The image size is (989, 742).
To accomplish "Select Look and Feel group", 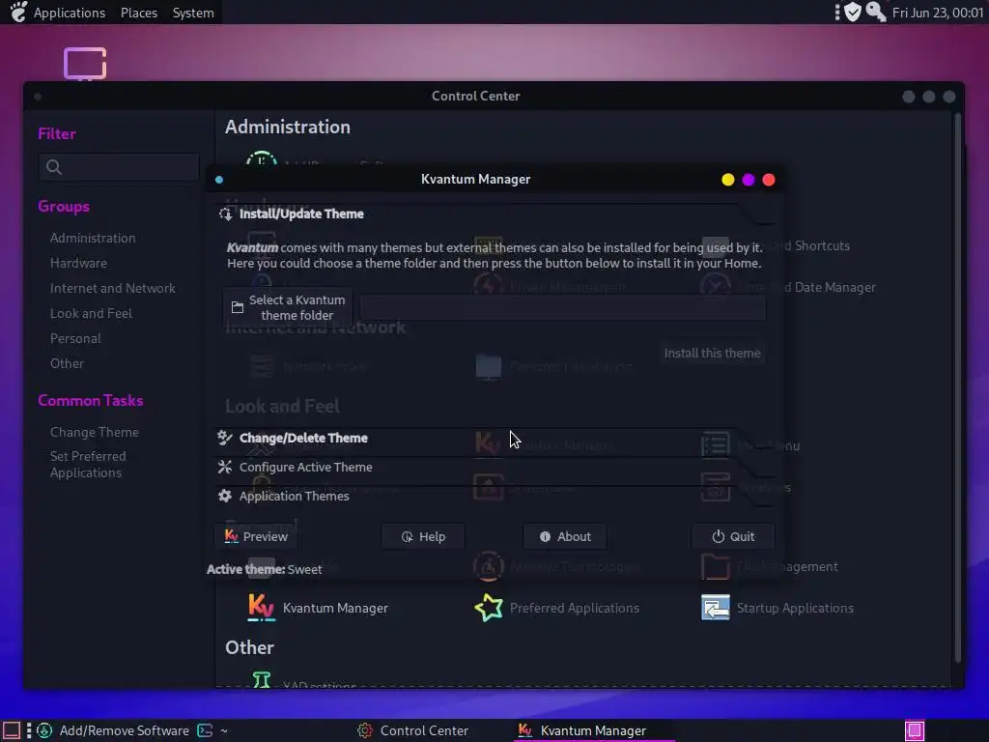I will [91, 314].
